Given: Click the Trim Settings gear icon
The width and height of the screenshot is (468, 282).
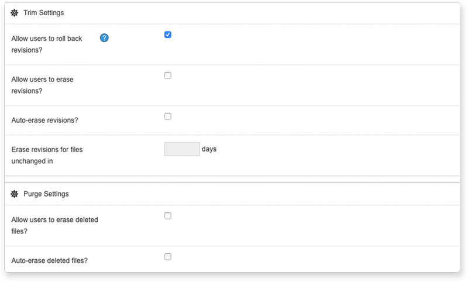Looking at the screenshot, I should [x=15, y=13].
